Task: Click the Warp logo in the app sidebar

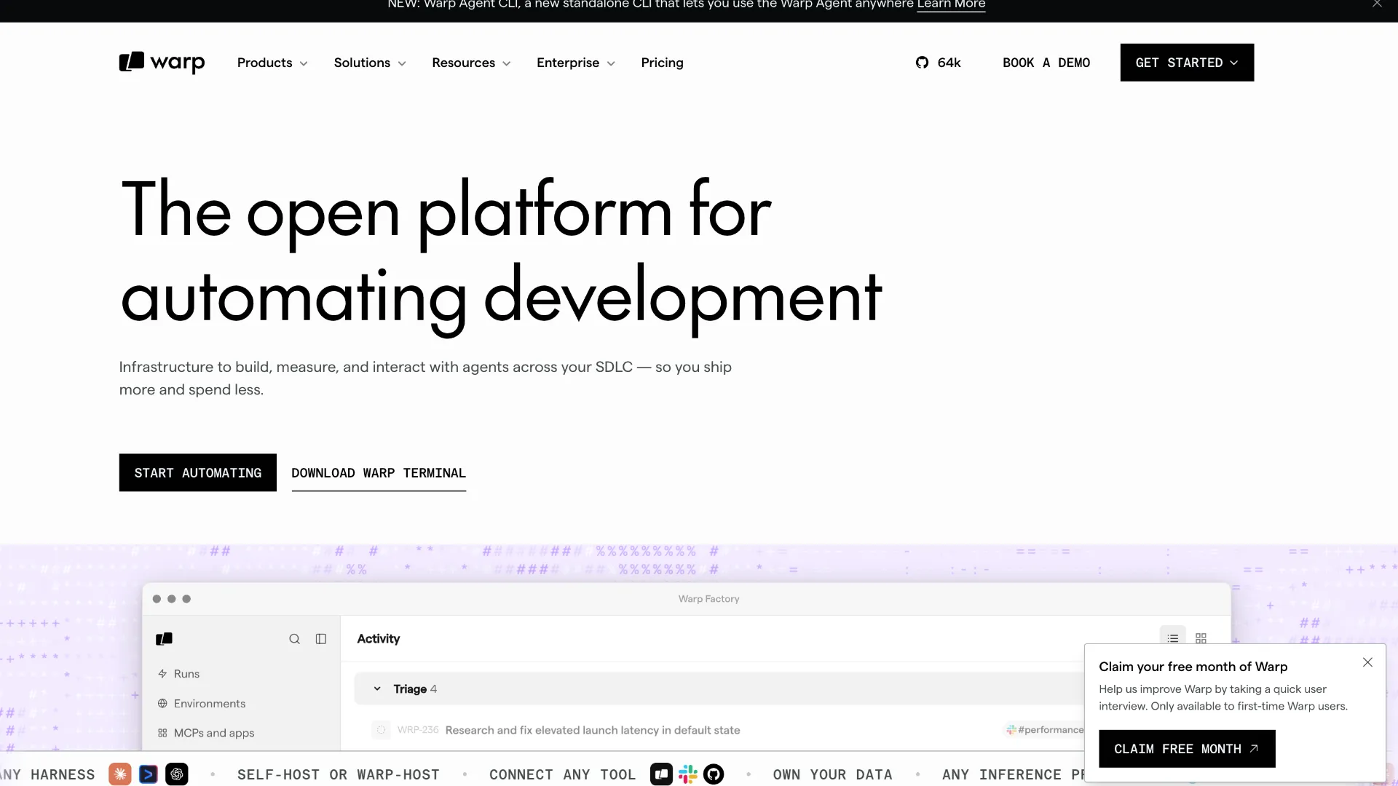Action: pyautogui.click(x=164, y=639)
